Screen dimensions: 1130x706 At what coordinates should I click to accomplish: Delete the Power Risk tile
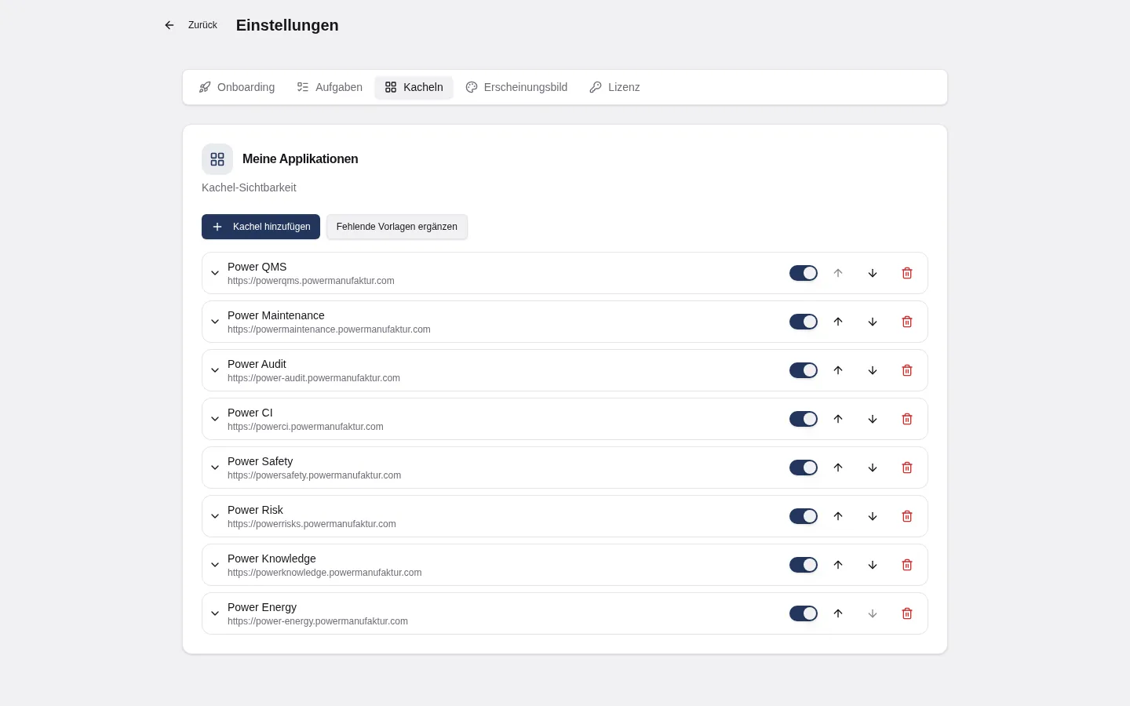coord(907,516)
